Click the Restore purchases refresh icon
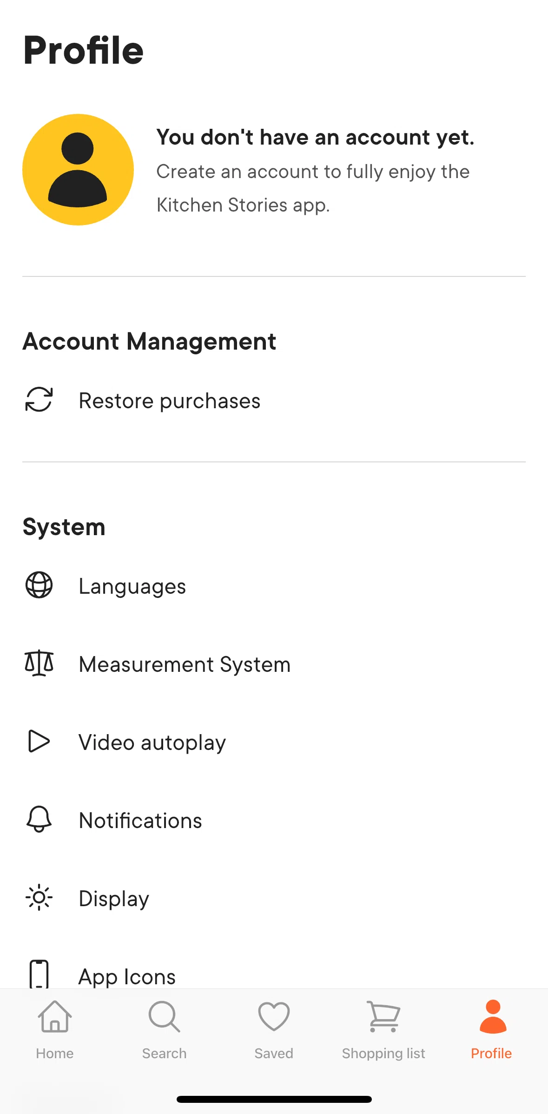Image resolution: width=548 pixels, height=1114 pixels. [39, 399]
